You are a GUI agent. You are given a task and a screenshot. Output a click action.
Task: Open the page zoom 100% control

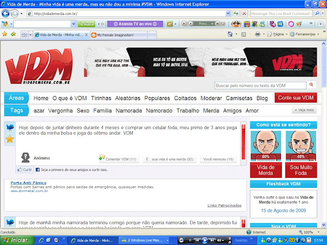coord(309,232)
